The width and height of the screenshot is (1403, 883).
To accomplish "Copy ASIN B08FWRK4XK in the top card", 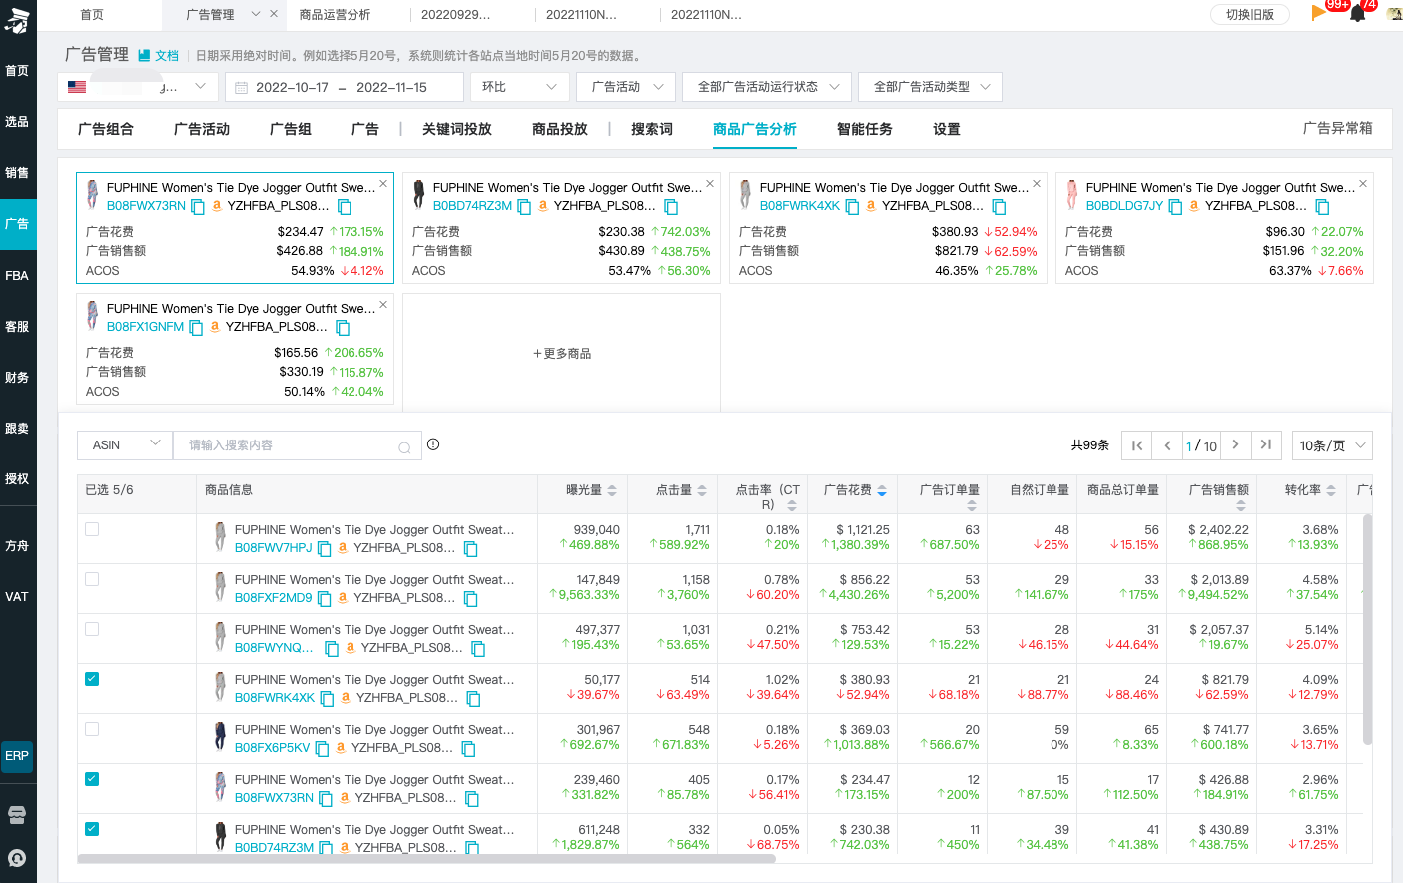I will (x=852, y=207).
